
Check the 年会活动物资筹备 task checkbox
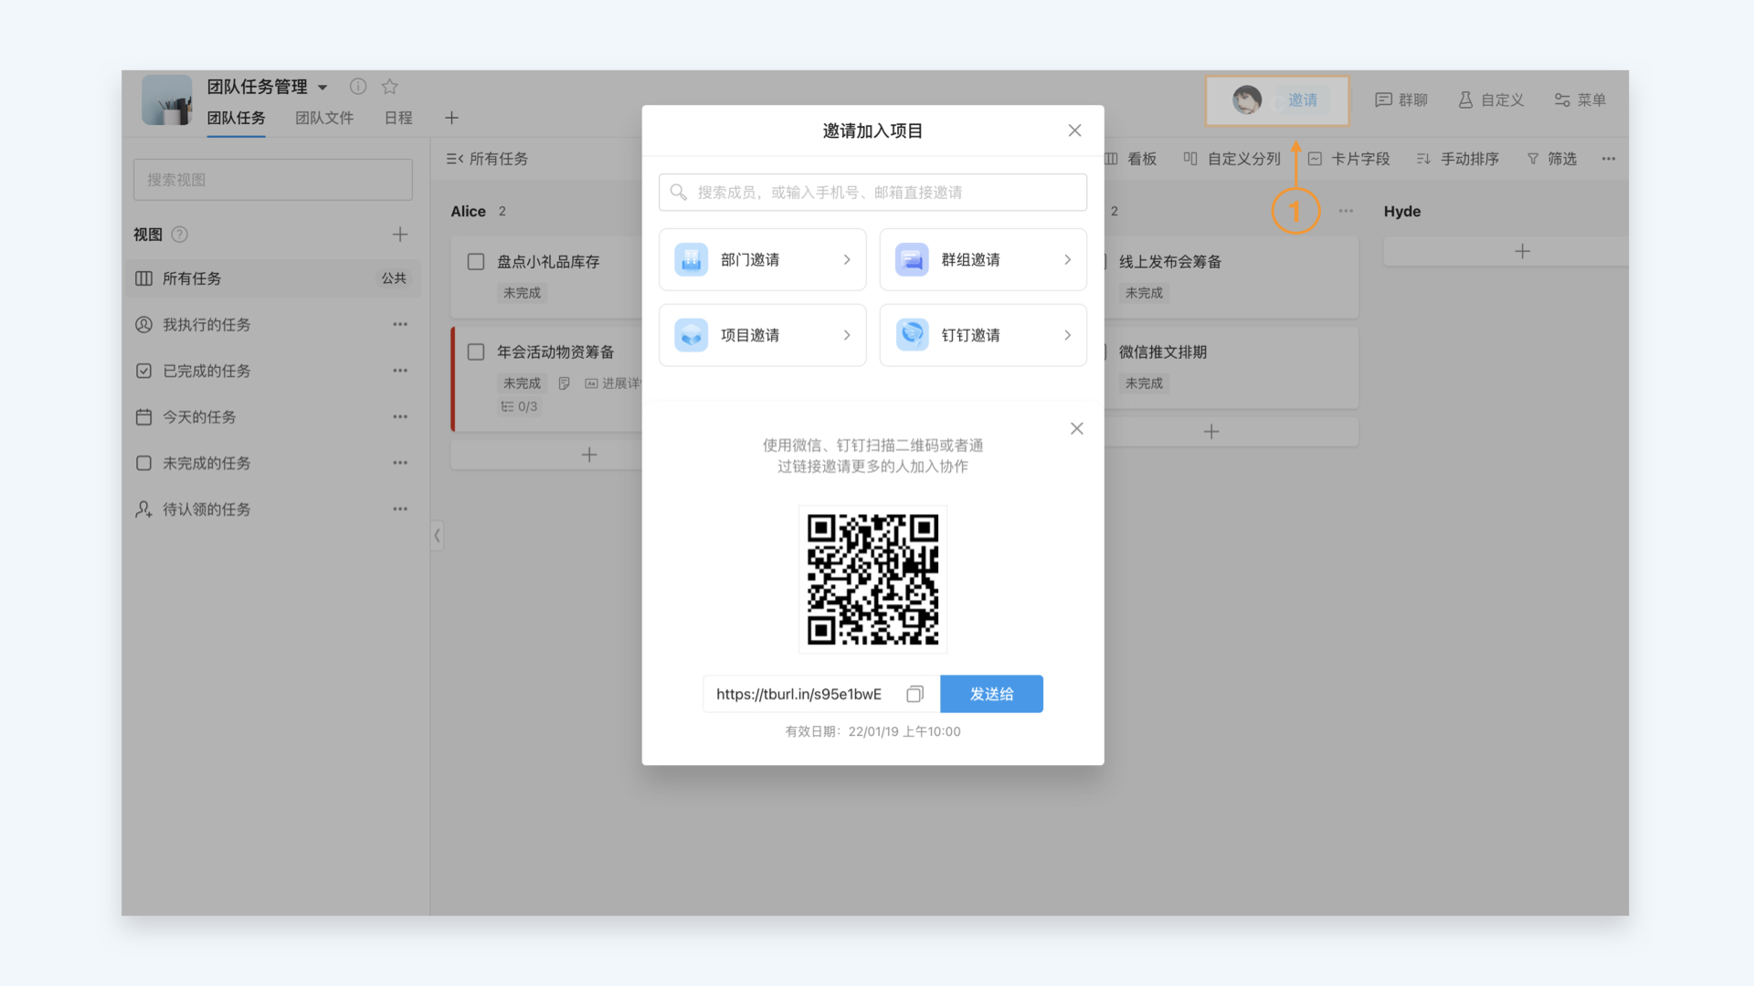(476, 352)
